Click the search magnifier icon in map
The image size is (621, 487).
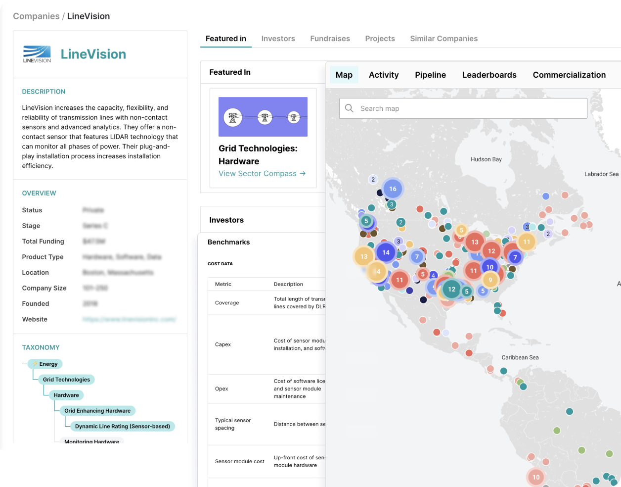point(349,108)
